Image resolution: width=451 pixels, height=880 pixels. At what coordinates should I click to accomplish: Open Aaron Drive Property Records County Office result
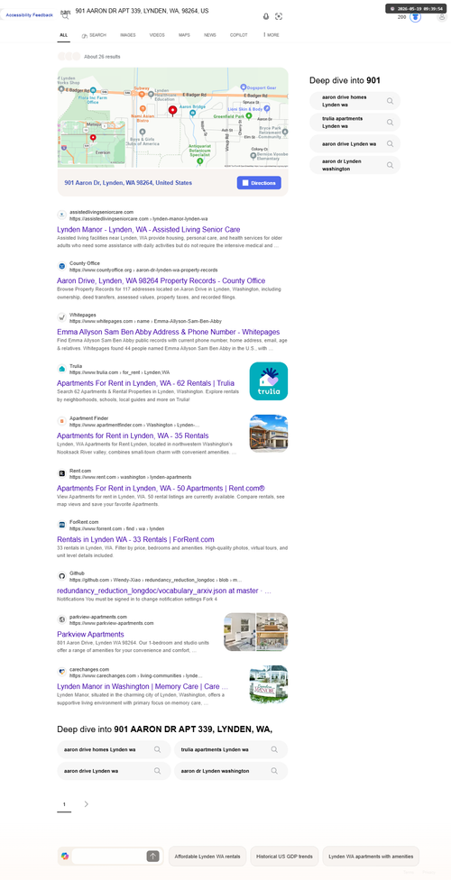click(x=161, y=280)
